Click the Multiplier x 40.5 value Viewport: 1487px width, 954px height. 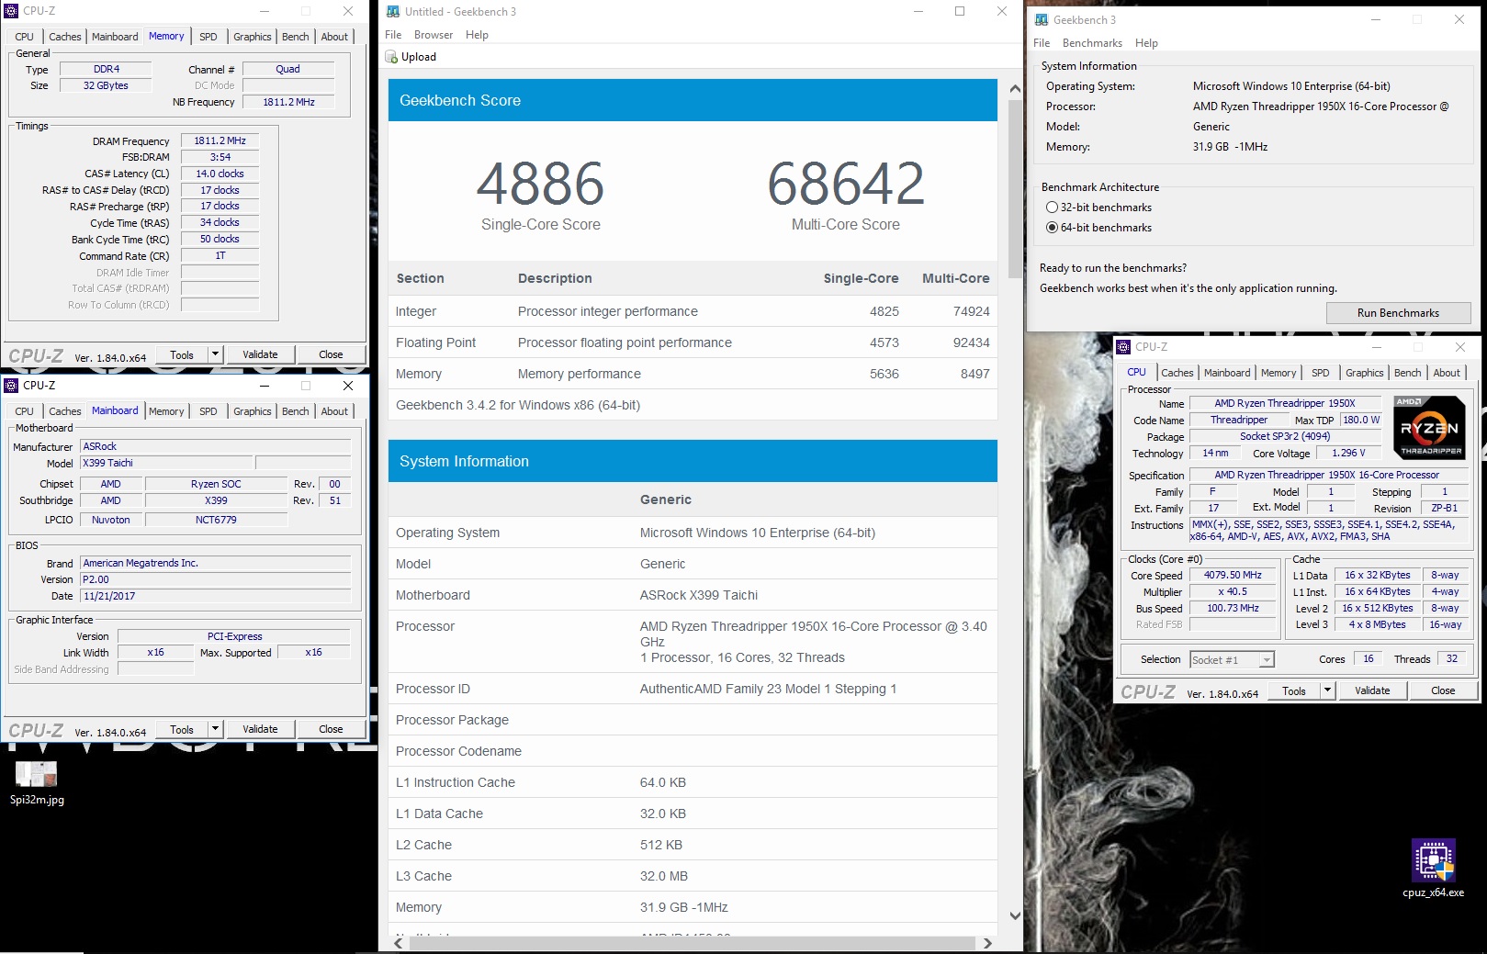tap(1233, 591)
